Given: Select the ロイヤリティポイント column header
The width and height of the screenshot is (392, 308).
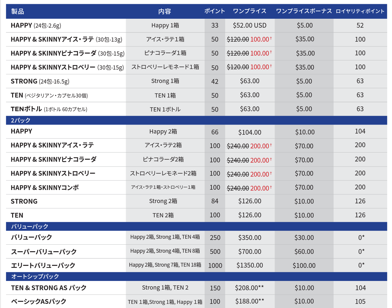Looking at the screenshot, I should (x=360, y=11).
